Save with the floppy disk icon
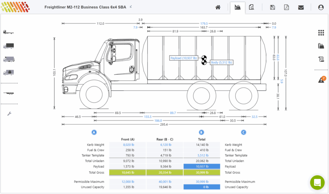Image resolution: width=329 pixels, height=194 pixels. pyautogui.click(x=272, y=7)
